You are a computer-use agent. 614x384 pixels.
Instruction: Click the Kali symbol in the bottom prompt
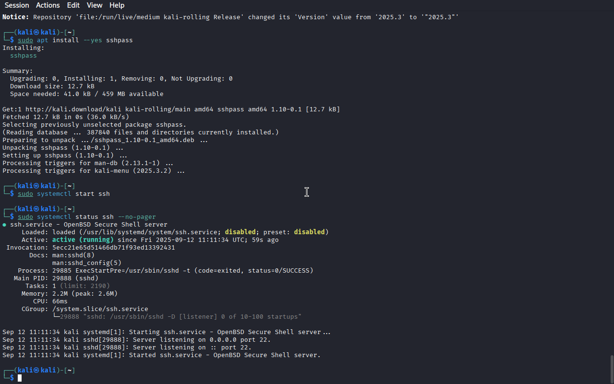[x=36, y=370]
